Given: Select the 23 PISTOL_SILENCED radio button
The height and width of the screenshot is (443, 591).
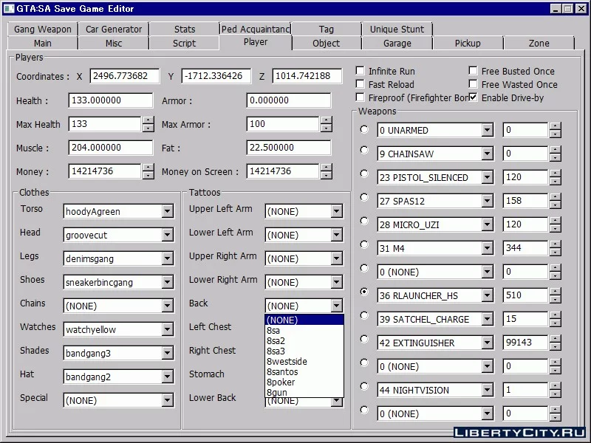Looking at the screenshot, I should 364,174.
